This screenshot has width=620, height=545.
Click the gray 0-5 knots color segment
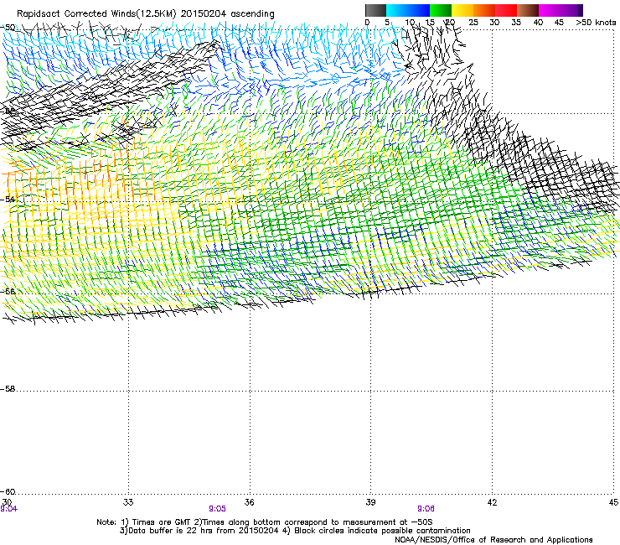(375, 10)
